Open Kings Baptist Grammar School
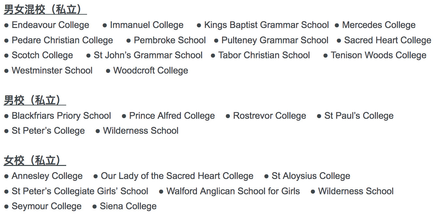 266,25
